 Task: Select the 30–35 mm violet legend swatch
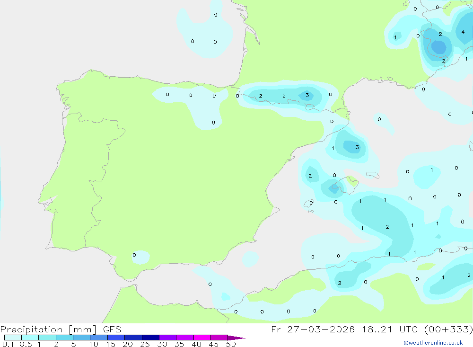coord(168,338)
